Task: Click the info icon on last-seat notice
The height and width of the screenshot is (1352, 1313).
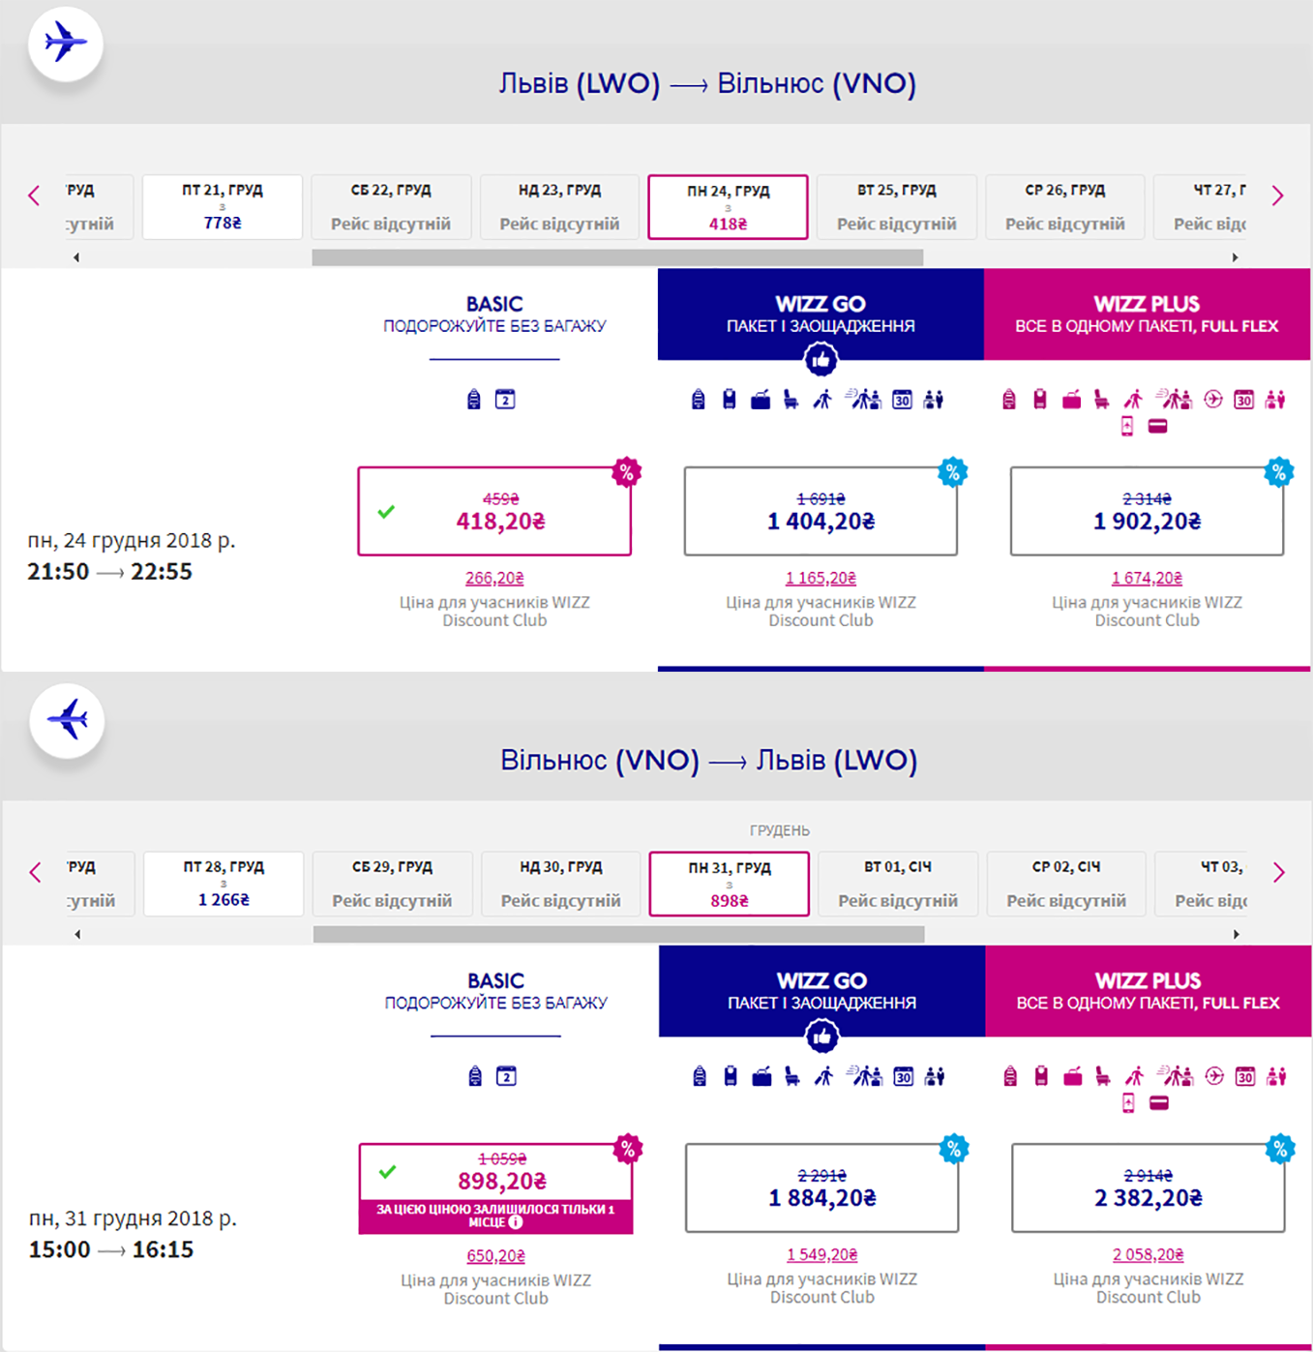Action: coord(516,1222)
